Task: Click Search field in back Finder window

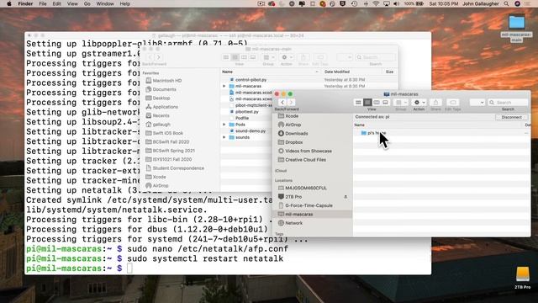Action: pos(376,57)
